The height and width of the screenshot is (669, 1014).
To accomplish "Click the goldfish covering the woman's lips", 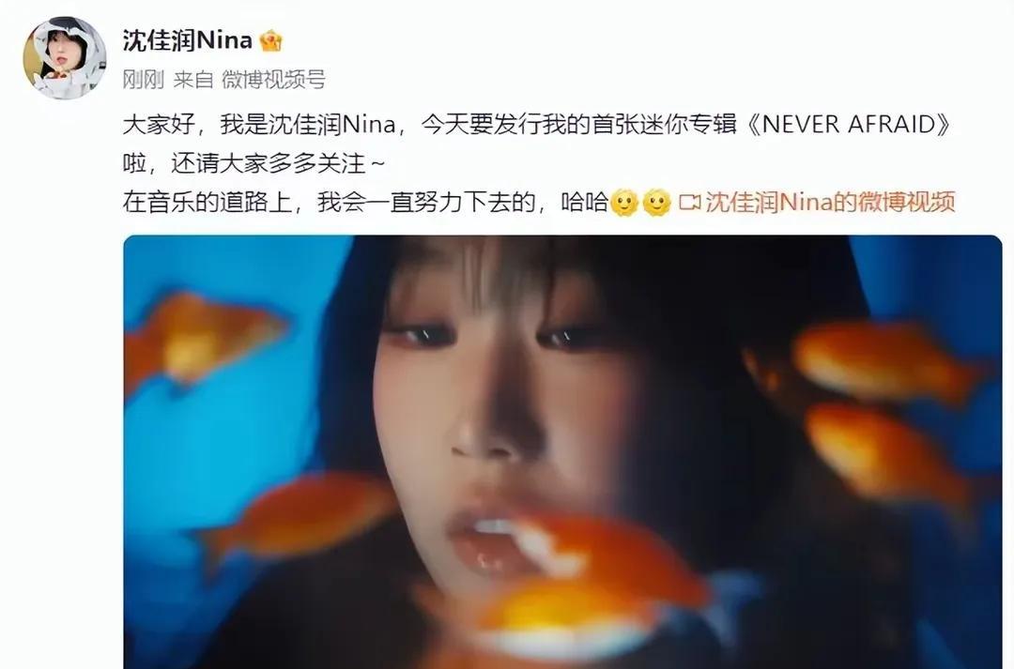I will [602, 569].
